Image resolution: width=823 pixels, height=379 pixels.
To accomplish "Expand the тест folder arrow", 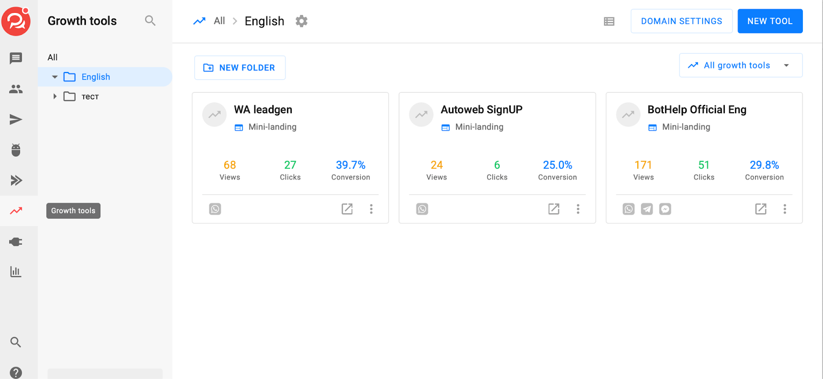I will click(55, 97).
